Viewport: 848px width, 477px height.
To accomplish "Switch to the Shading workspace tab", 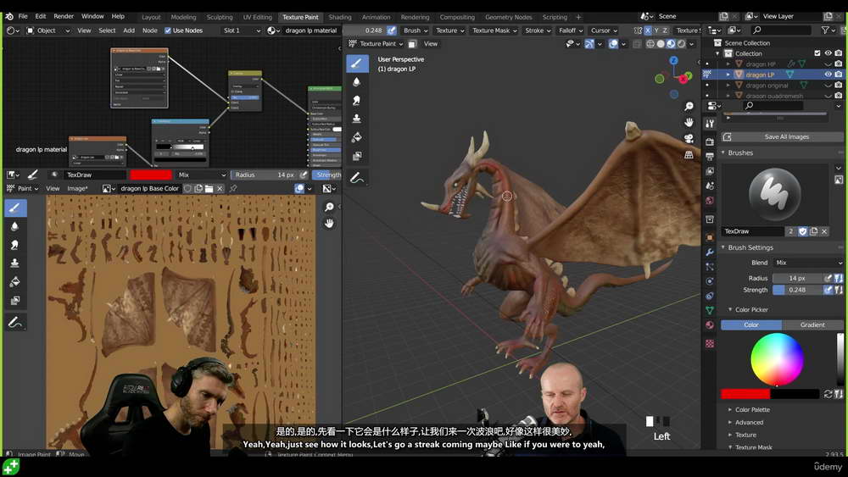I will (x=340, y=17).
